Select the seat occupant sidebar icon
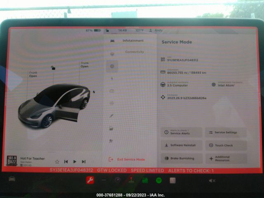 click(x=111, y=141)
